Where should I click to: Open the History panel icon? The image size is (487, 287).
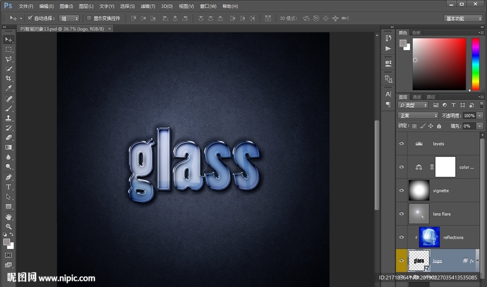coord(389,38)
